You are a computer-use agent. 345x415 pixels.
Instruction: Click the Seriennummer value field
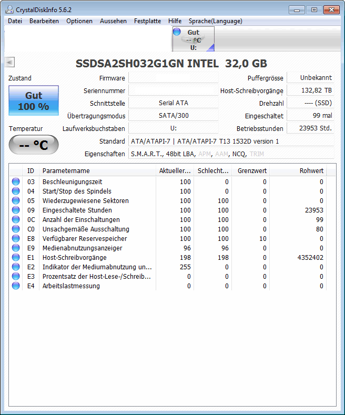pyautogui.click(x=174, y=90)
